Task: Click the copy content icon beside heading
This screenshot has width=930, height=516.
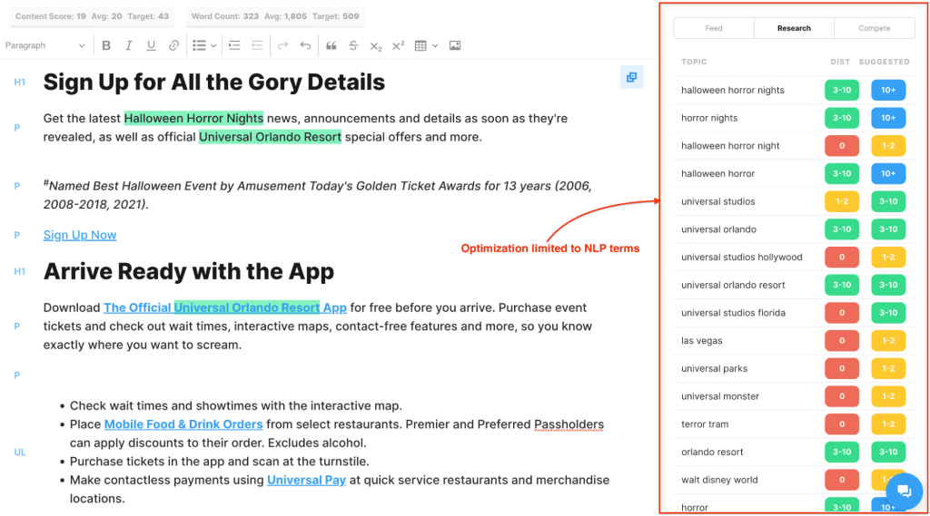Action: pos(632,77)
